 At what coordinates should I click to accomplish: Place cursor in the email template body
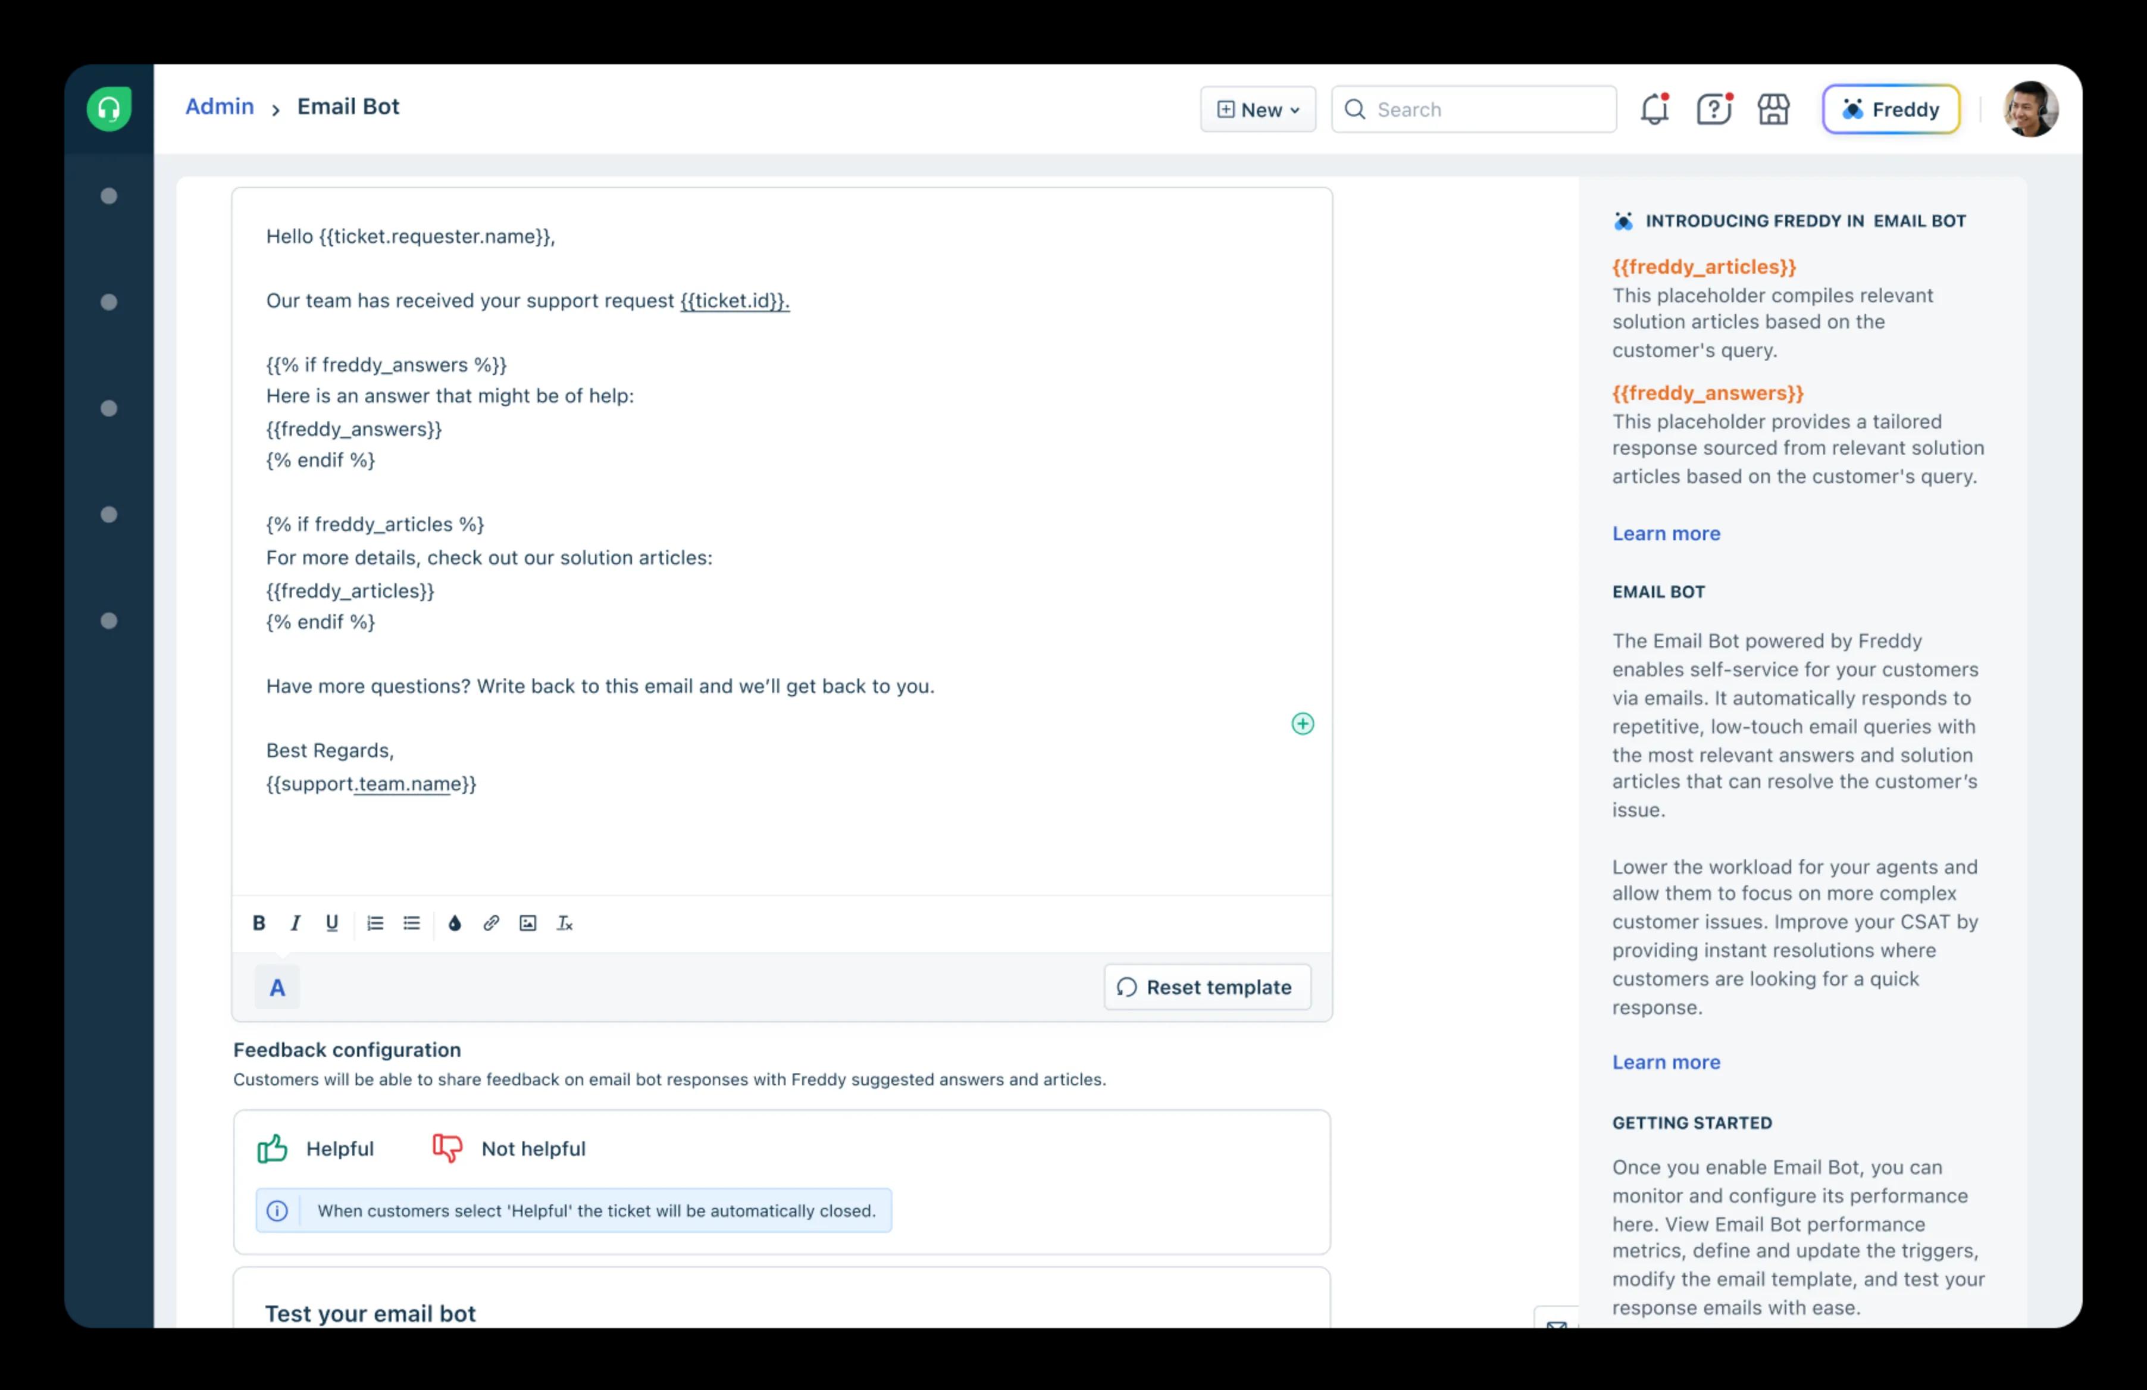(781, 541)
